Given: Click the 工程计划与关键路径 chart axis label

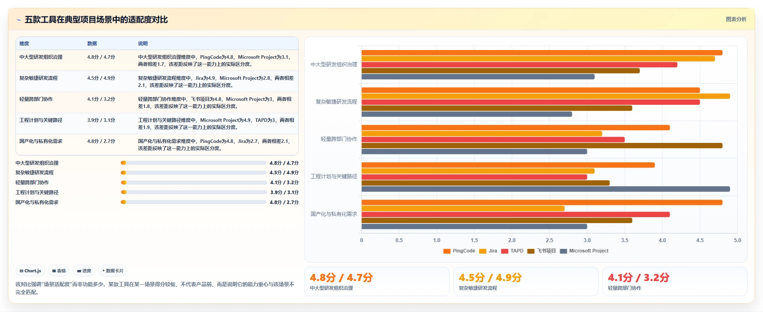Looking at the screenshot, I should 334,176.
